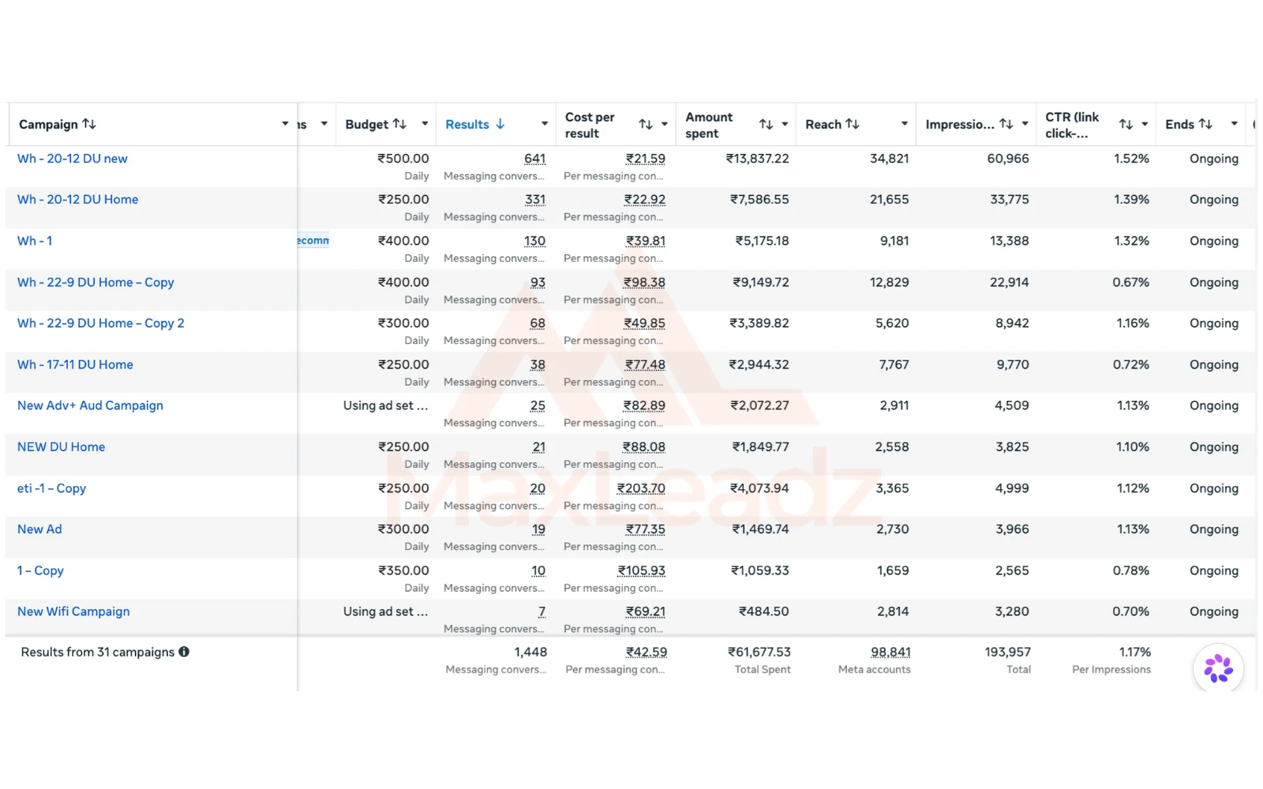Sort by Budget column arrows

399,124
